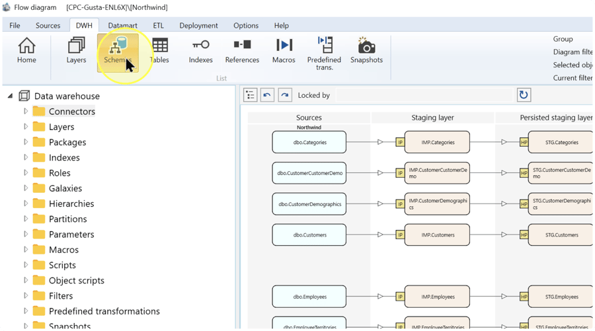Open the Layers list icon

(76, 50)
